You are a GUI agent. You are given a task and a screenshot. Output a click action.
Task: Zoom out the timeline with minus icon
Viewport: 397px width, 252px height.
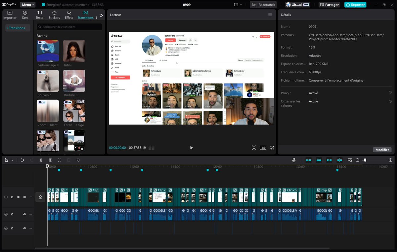[x=358, y=160]
